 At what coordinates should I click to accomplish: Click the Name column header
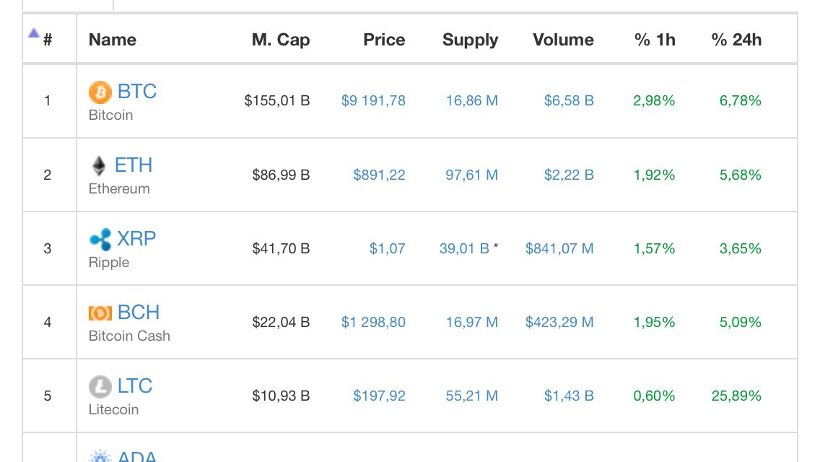113,40
